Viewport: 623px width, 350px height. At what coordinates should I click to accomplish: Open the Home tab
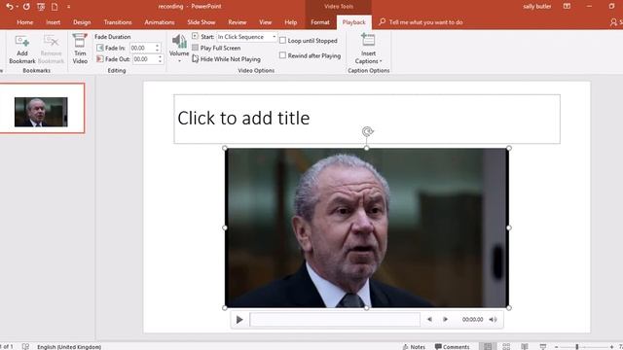click(x=25, y=22)
